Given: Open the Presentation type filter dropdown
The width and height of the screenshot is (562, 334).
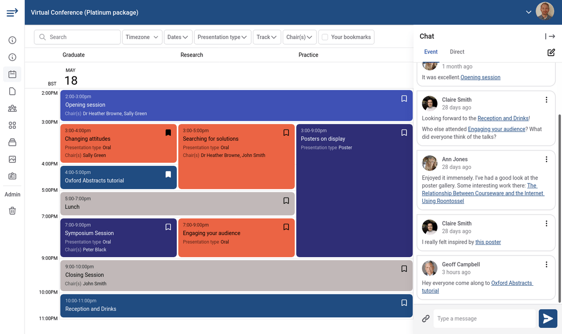Looking at the screenshot, I should pos(222,37).
